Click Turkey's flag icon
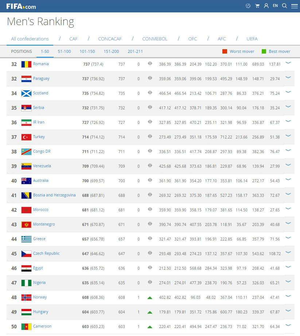300x336 pixels. tap(26, 137)
